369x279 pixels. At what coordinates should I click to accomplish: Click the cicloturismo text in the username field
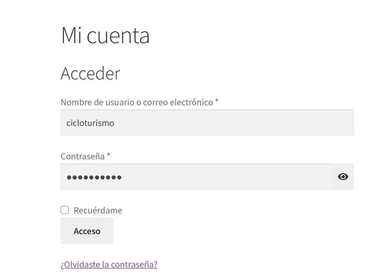click(90, 123)
